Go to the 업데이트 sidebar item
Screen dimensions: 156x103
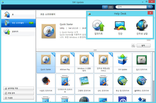(x=18, y=31)
